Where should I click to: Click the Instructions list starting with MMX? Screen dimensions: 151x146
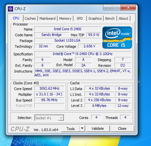click(83, 73)
